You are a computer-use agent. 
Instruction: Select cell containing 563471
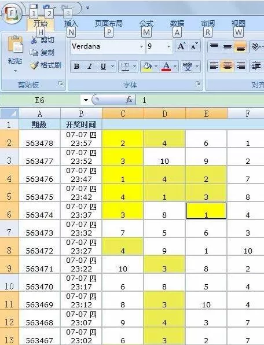(x=39, y=265)
